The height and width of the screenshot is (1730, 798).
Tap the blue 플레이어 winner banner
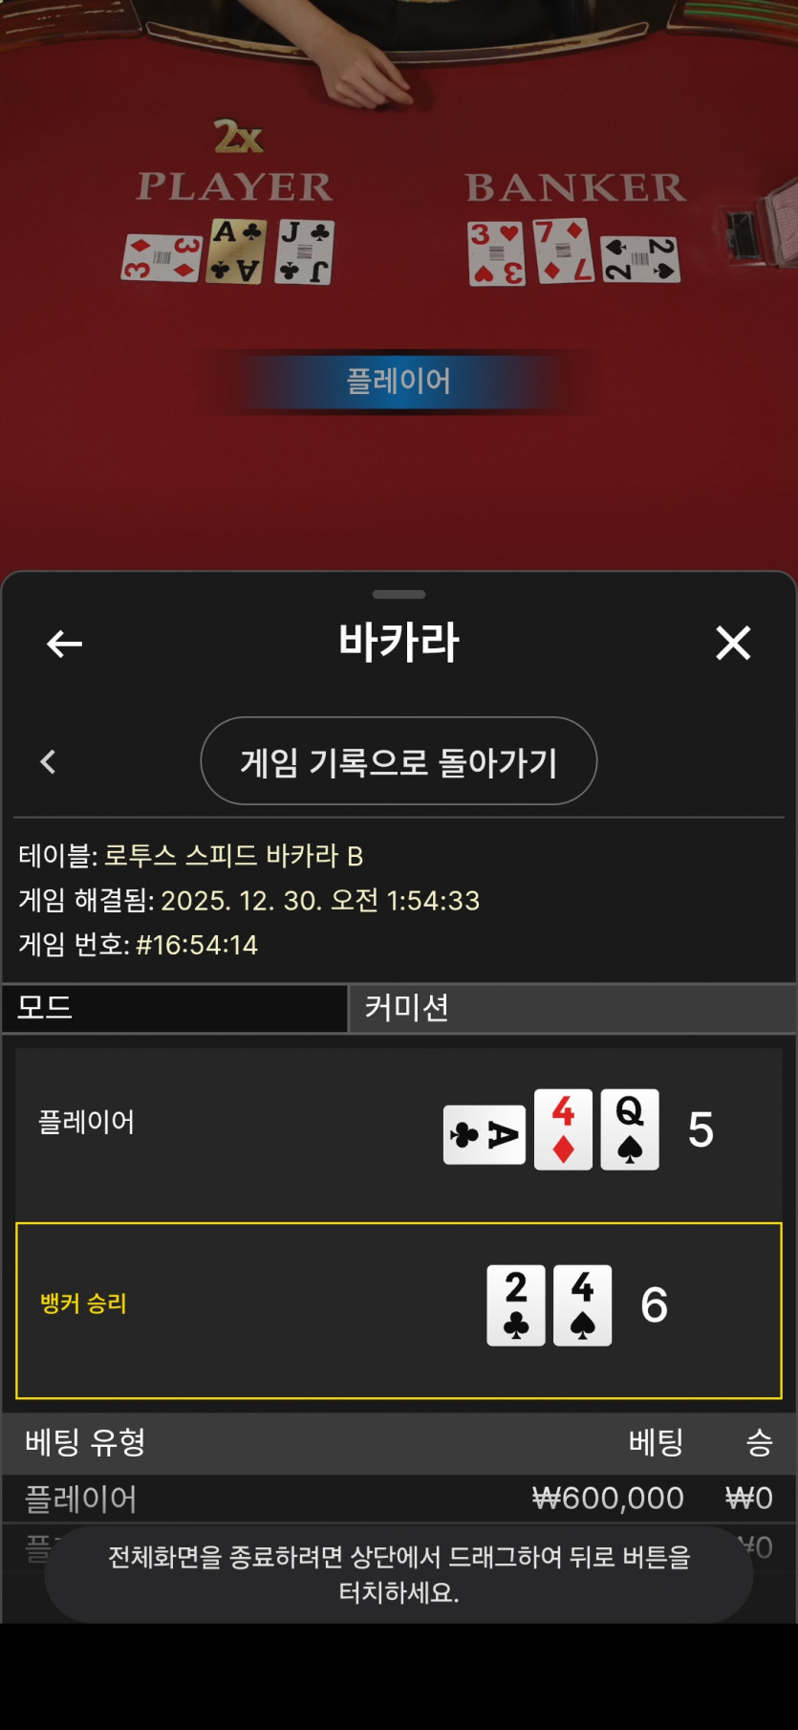pyautogui.click(x=399, y=382)
